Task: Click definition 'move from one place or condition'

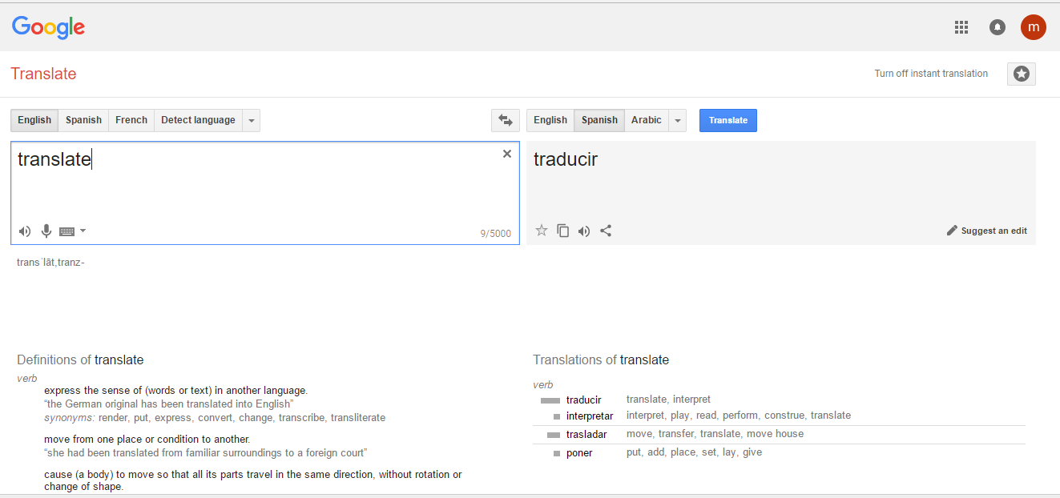Action: (x=147, y=439)
